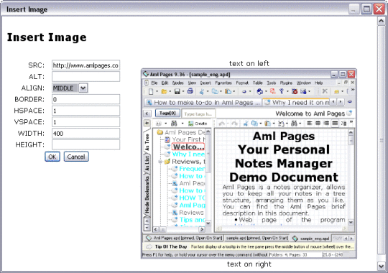Open the Format menu in Aml Pages
Screen dimensions: 388x273
coord(242,83)
